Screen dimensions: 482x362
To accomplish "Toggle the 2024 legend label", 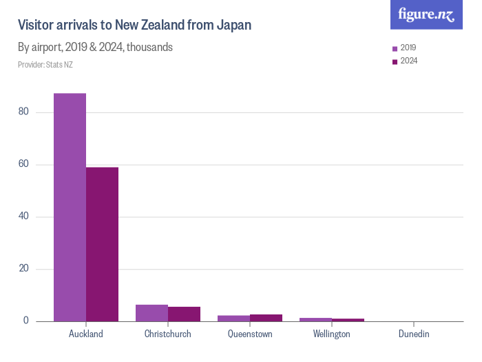I will point(409,61).
